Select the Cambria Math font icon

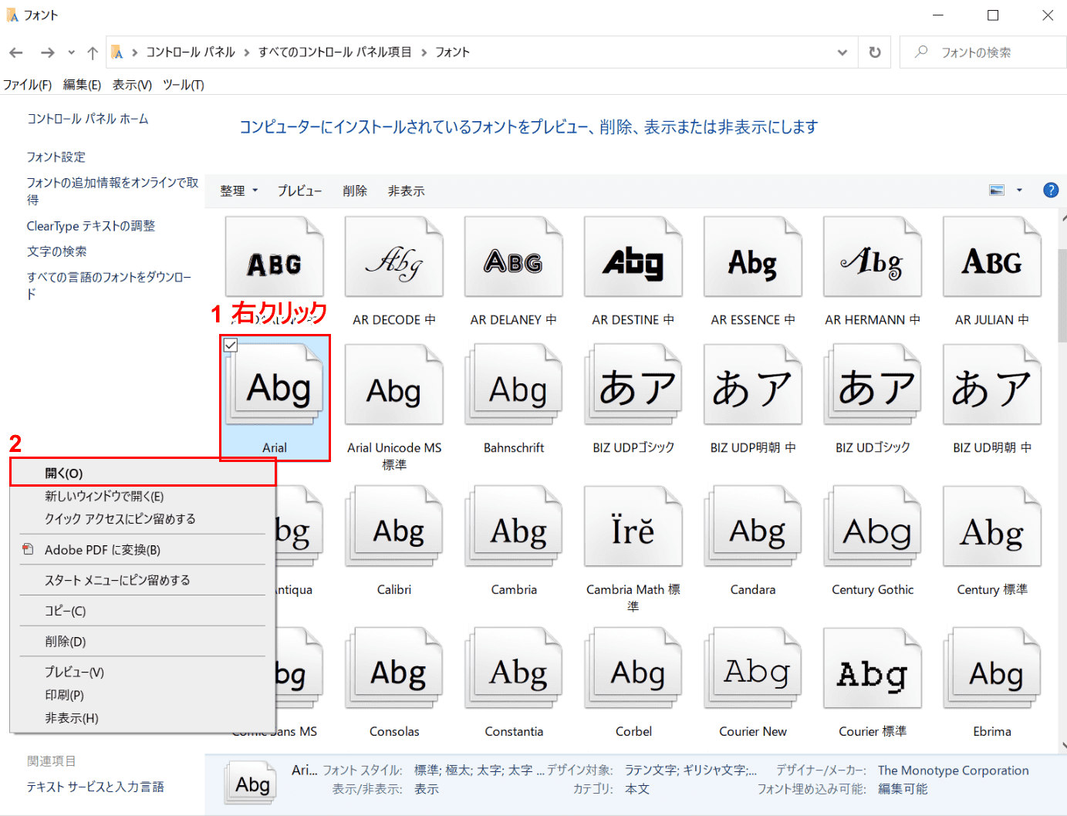coord(633,527)
